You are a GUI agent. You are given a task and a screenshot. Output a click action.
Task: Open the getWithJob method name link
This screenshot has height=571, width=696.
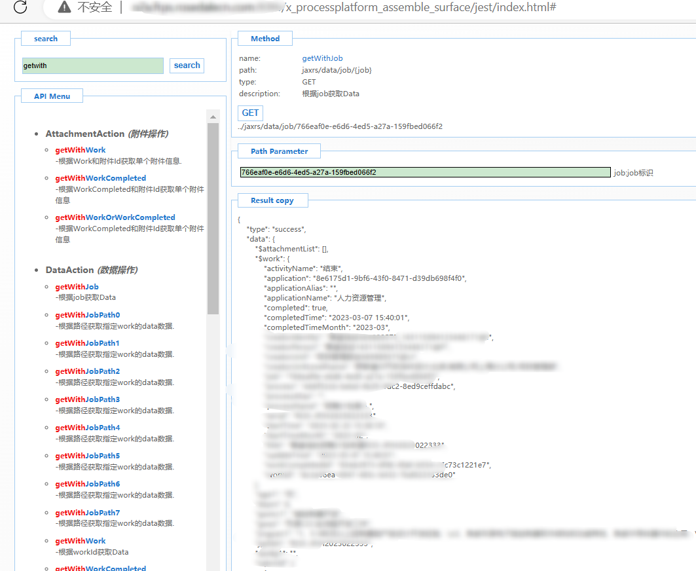322,58
